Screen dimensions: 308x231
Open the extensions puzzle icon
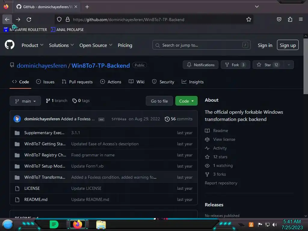tap(290, 19)
